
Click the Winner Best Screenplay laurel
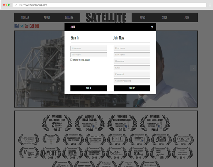pyautogui.click(x=155, y=123)
